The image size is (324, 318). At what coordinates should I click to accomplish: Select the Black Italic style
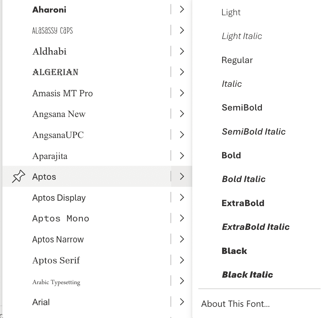[247, 275]
